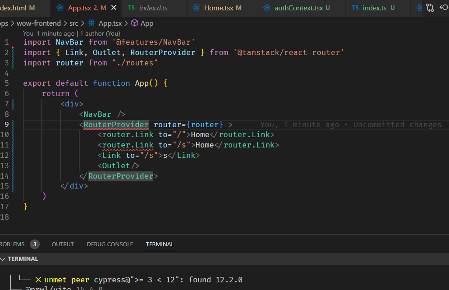Screen dimensions: 449x290
Task: Collapse the TERMINAL section chevron
Action: pyautogui.click(x=3, y=259)
